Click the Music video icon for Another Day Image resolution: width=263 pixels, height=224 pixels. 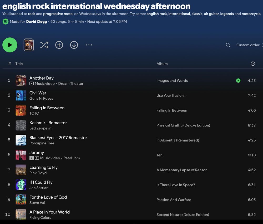[32, 84]
